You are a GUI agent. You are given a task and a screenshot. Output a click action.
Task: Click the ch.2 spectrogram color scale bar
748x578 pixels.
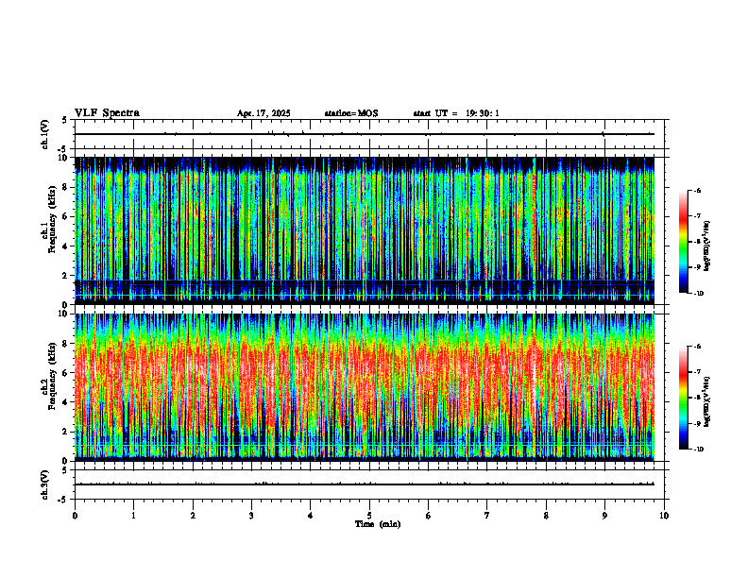683,398
